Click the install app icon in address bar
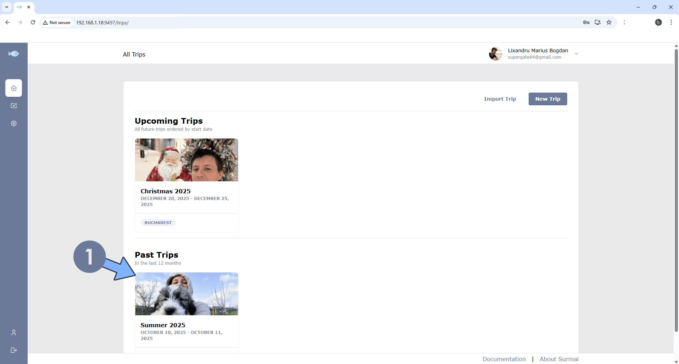 tap(598, 22)
